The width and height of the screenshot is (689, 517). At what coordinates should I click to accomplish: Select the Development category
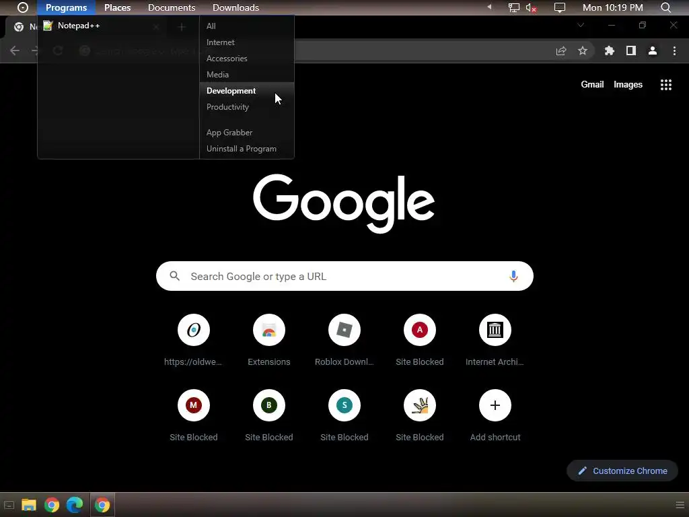pos(231,91)
